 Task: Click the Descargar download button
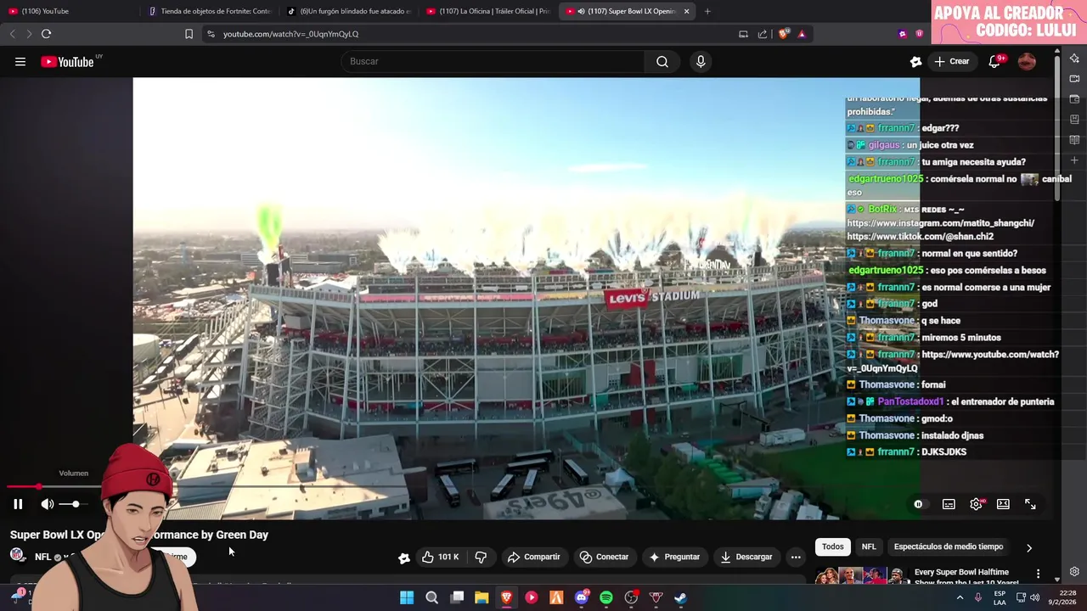[746, 557]
